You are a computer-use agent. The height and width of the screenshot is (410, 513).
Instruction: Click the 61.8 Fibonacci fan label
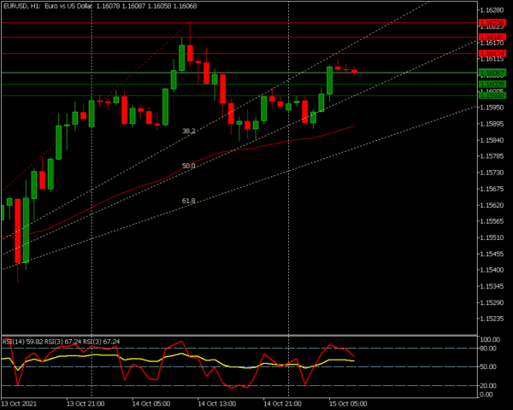tap(189, 201)
